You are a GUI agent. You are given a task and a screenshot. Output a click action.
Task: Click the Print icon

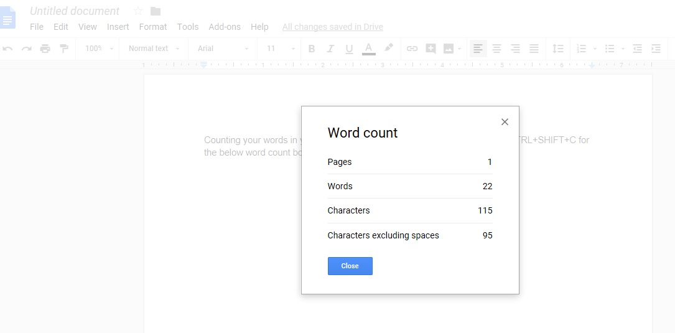45,49
